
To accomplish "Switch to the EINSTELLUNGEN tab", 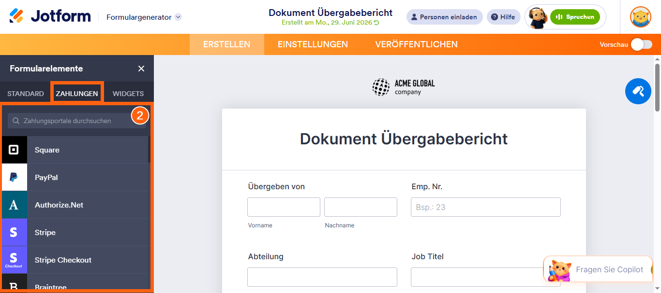I will (x=313, y=44).
